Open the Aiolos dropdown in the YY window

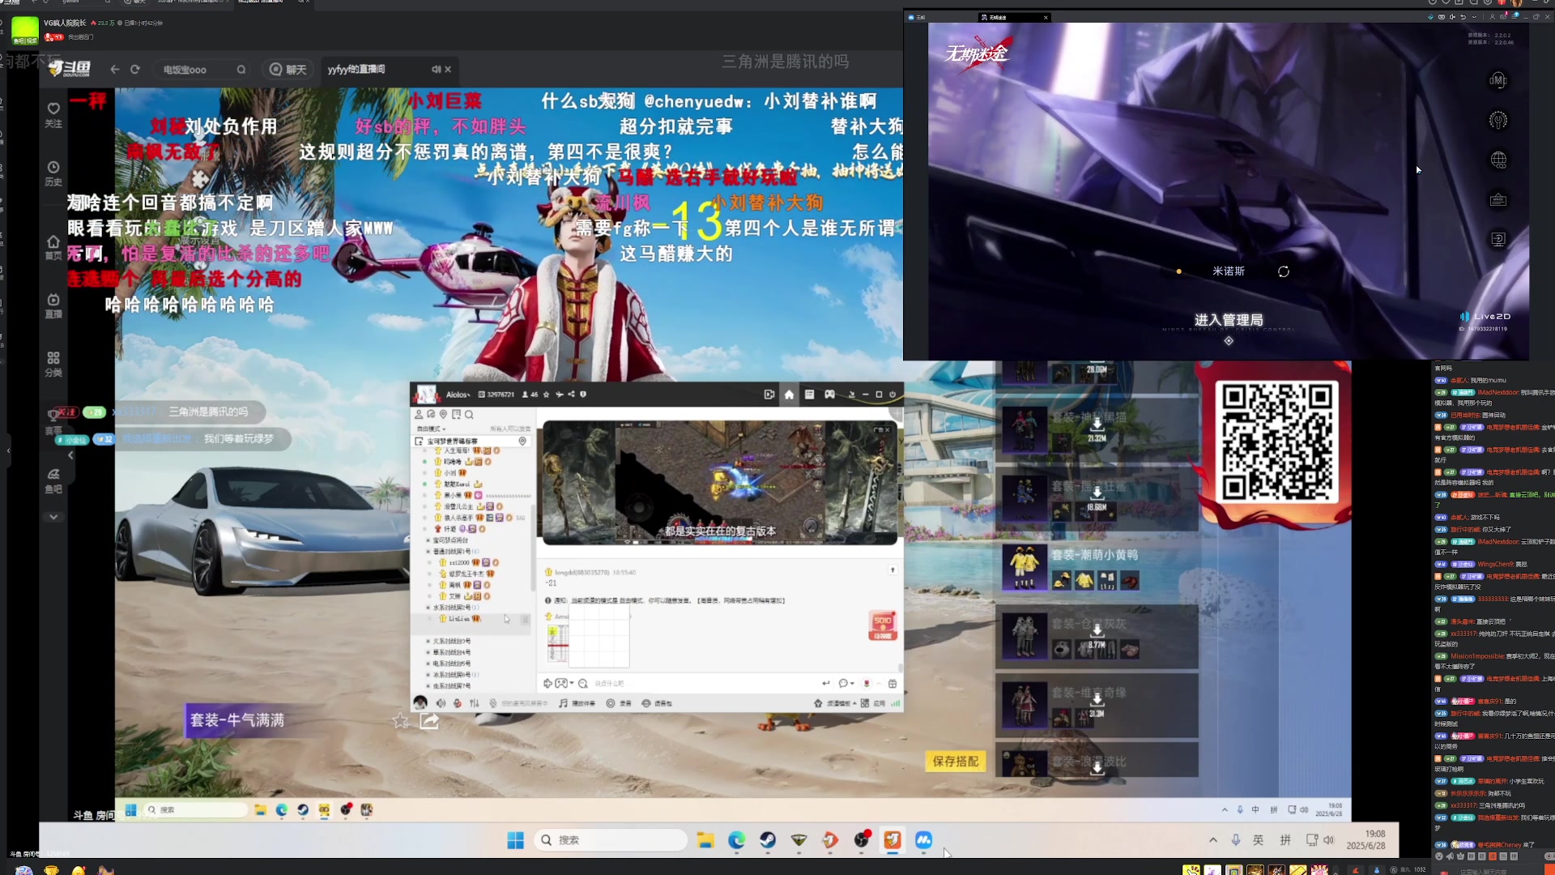point(458,395)
